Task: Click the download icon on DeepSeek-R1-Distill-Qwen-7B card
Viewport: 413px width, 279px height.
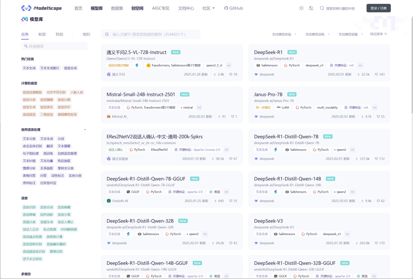Action: (357, 158)
